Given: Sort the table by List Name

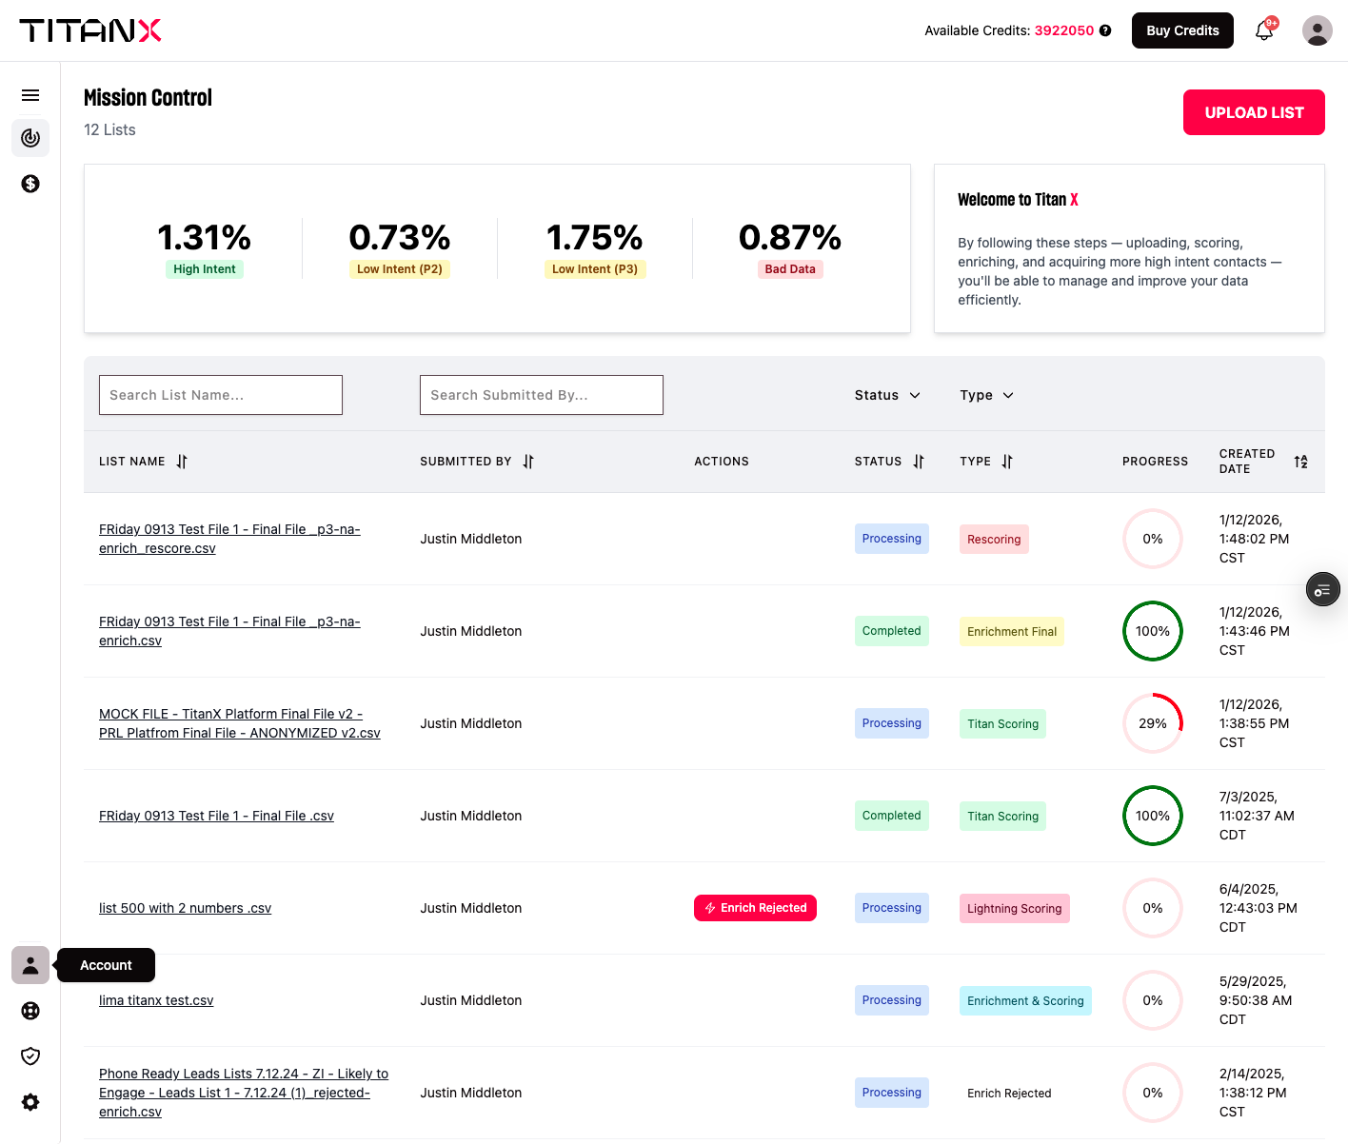Looking at the screenshot, I should pyautogui.click(x=182, y=462).
